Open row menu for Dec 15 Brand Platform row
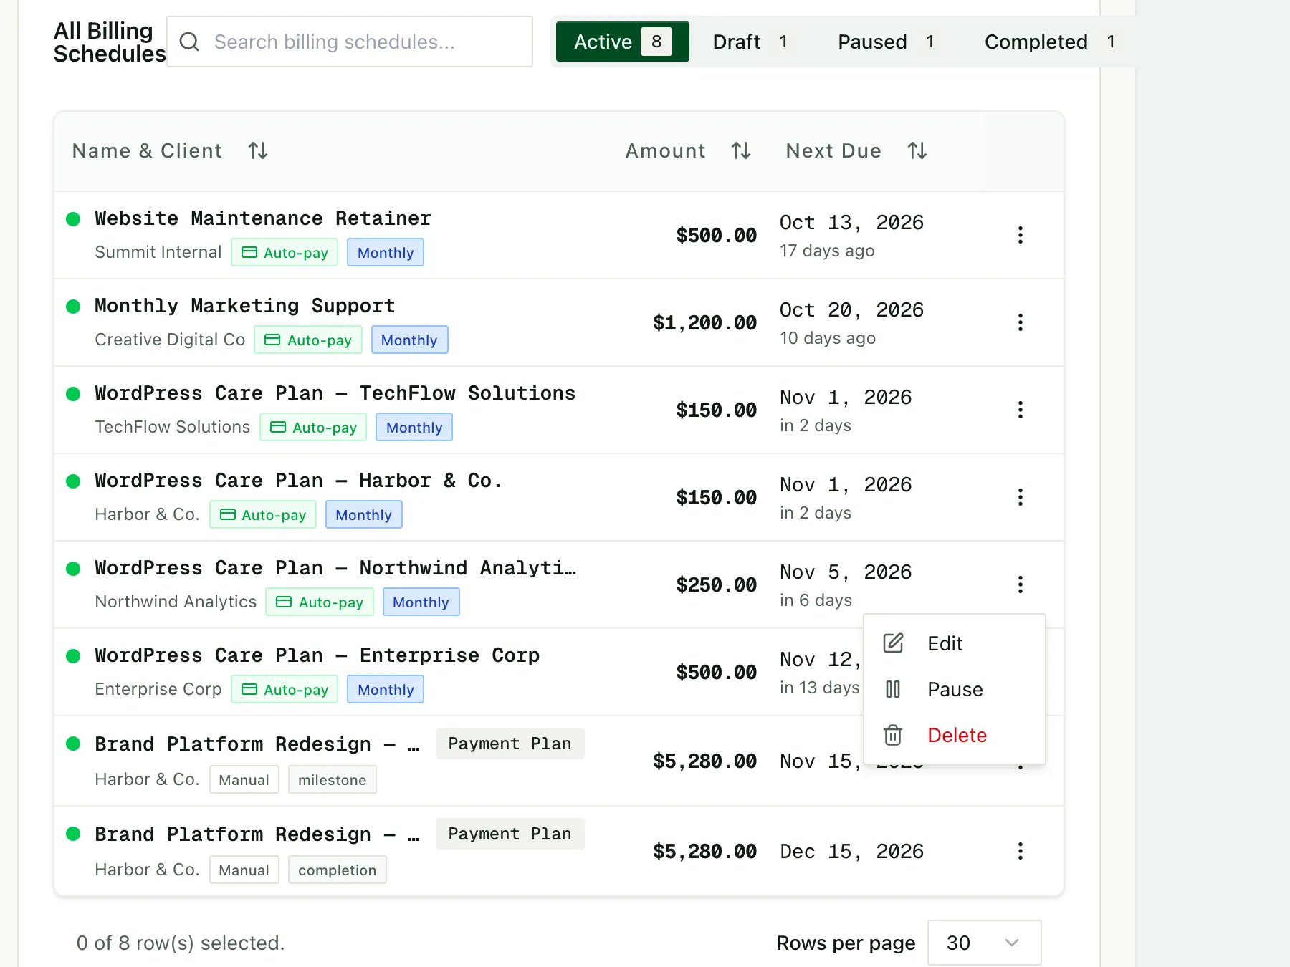Image resolution: width=1290 pixels, height=967 pixels. 1021,851
